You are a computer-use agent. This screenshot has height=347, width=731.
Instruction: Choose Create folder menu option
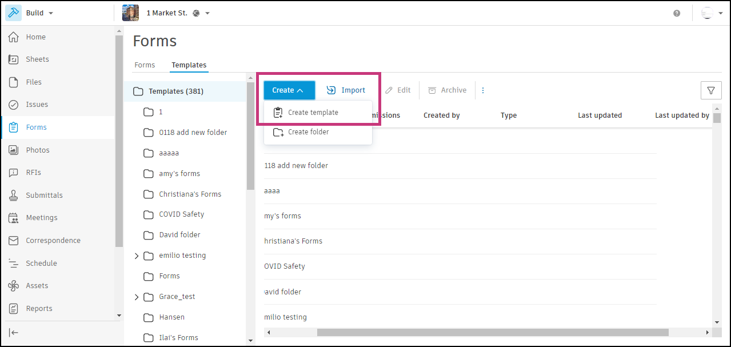pos(308,132)
